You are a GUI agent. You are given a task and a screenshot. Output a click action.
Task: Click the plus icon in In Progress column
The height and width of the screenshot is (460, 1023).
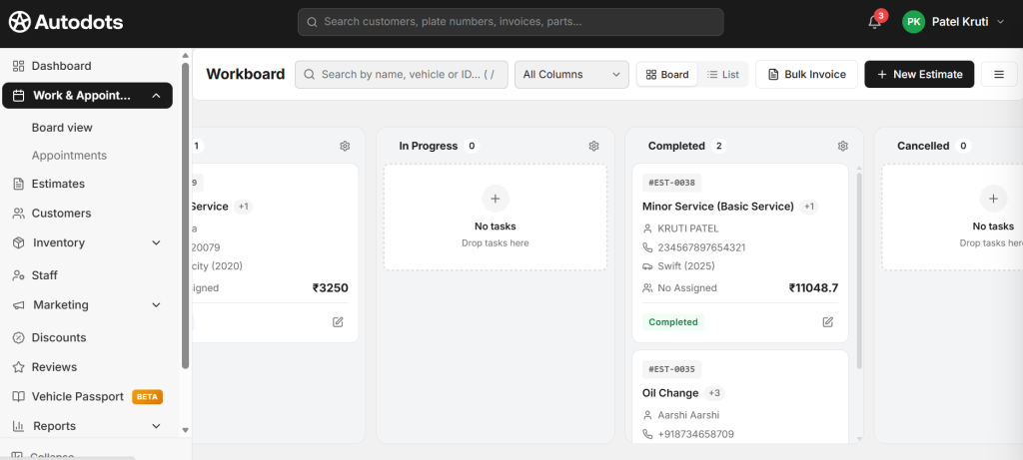click(x=496, y=199)
